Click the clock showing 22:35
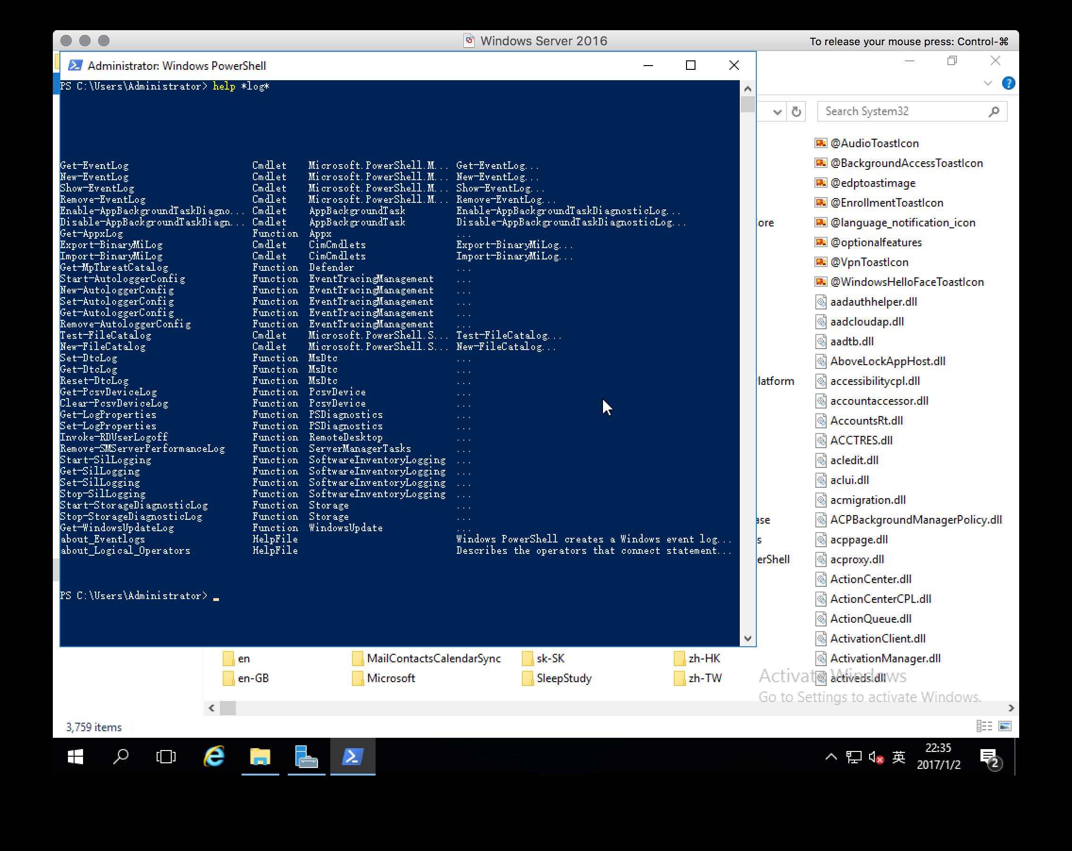This screenshot has height=851, width=1072. click(938, 748)
